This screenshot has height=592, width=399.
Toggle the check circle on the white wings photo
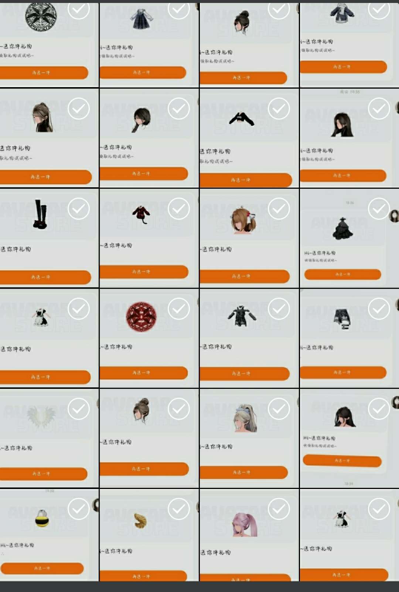79,409
